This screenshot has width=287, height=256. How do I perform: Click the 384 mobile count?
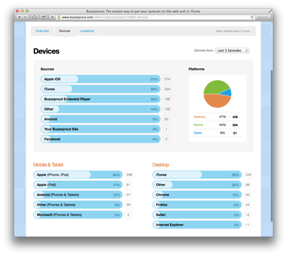tap(235, 125)
